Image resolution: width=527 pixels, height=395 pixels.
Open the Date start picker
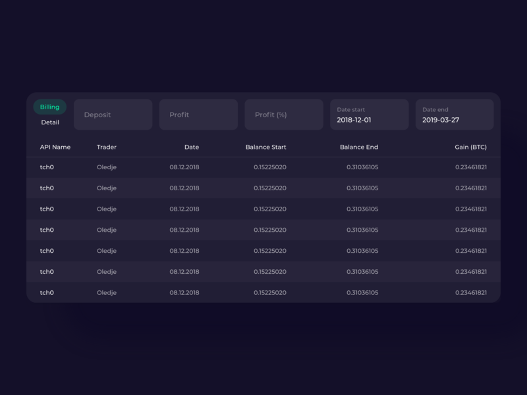(x=369, y=115)
